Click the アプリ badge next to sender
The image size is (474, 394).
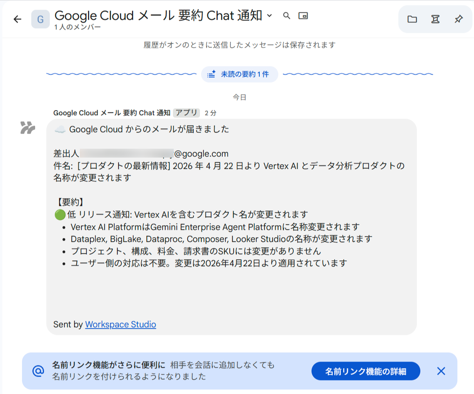coord(186,112)
